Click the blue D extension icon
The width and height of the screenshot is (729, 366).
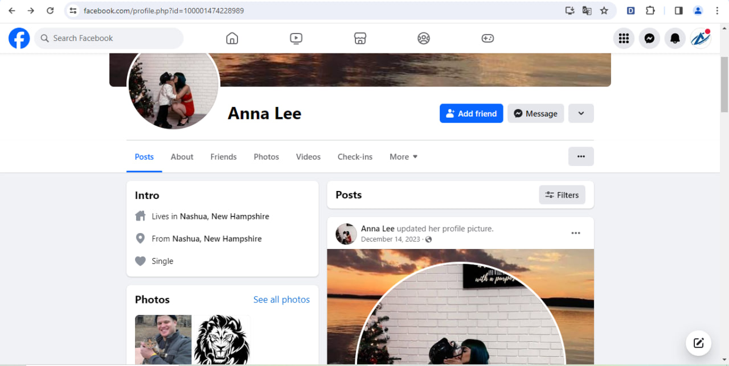[631, 10]
